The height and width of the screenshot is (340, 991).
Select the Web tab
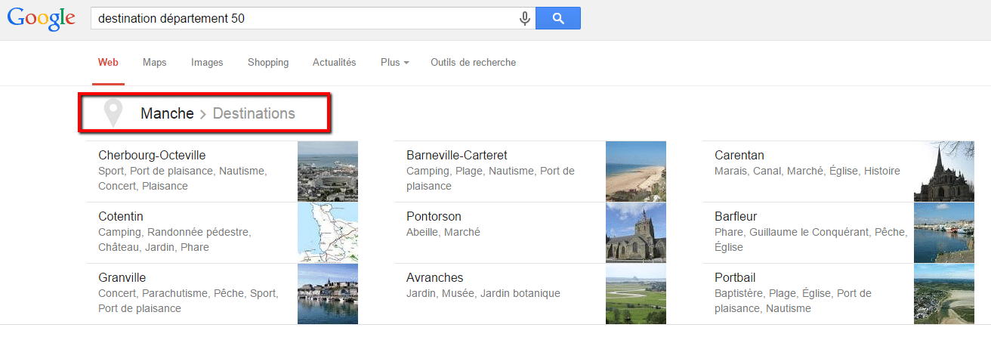[x=108, y=63]
